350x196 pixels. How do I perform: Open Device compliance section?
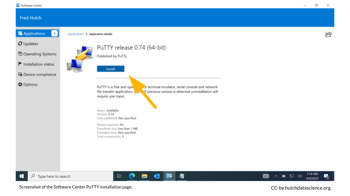point(37,74)
